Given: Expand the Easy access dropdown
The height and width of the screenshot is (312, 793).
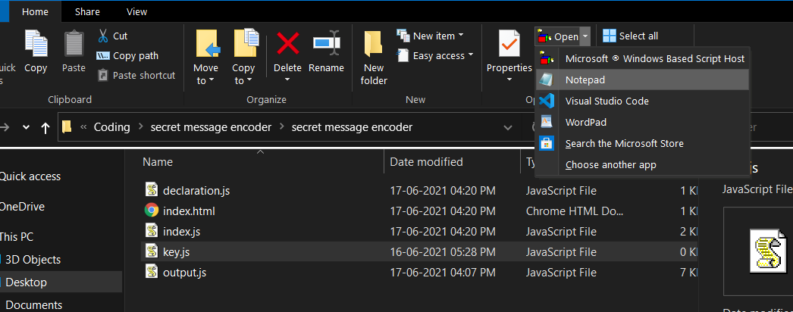Looking at the screenshot, I should (x=471, y=55).
